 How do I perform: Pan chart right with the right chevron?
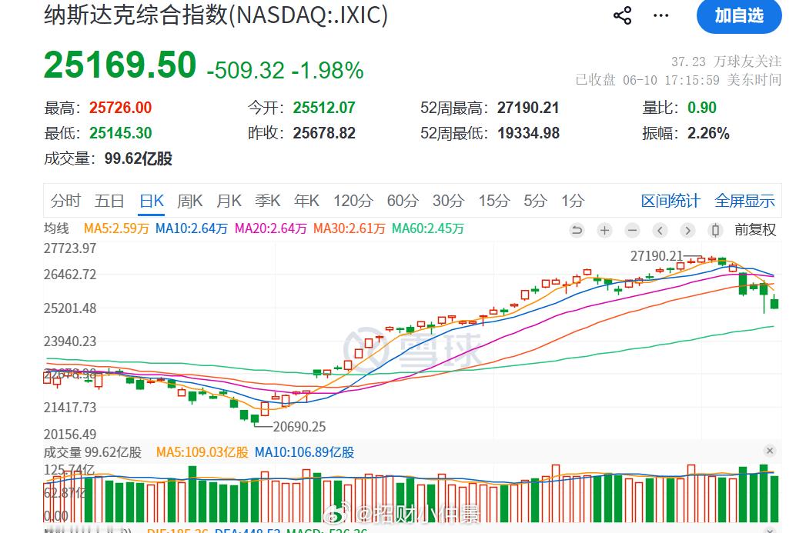click(x=687, y=230)
